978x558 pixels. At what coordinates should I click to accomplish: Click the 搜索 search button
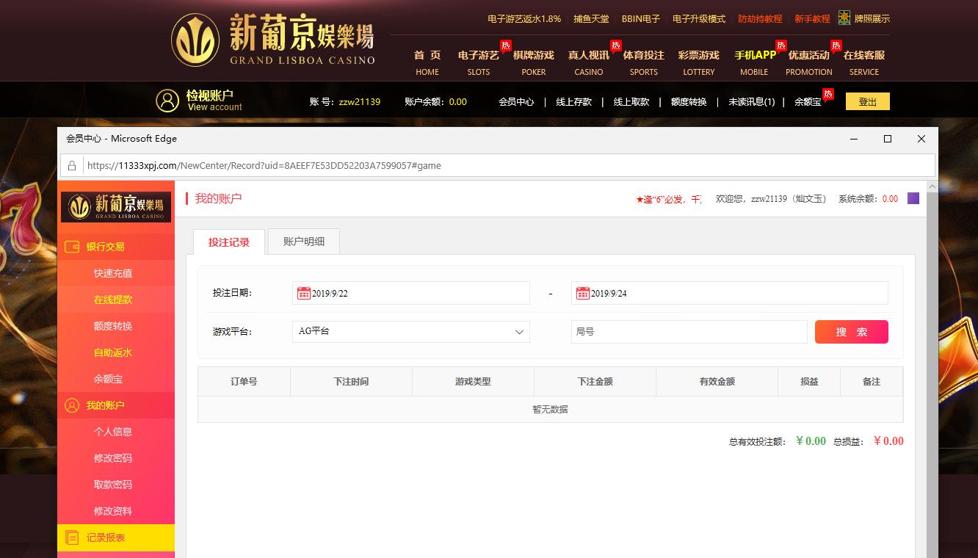[x=852, y=332]
